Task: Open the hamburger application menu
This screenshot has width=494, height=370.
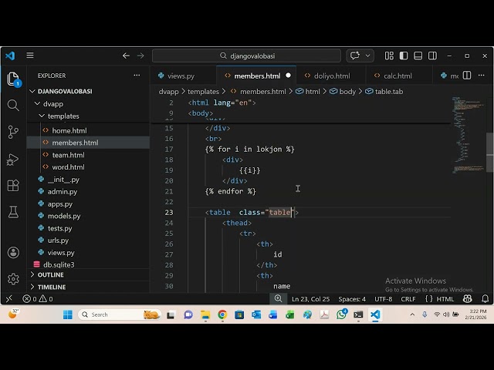Action: (x=30, y=55)
